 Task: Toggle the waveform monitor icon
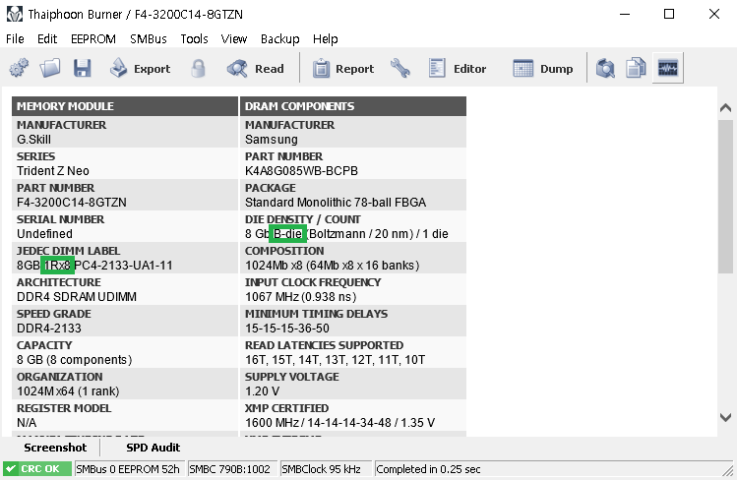coord(668,69)
